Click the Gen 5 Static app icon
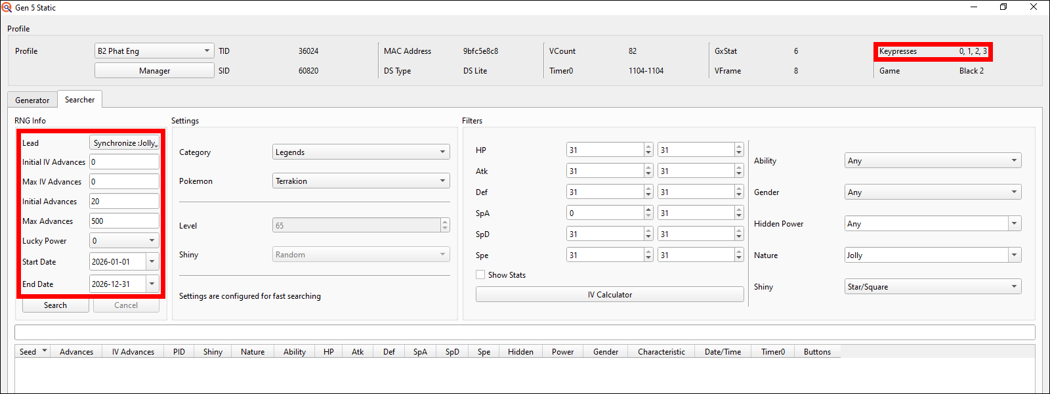This screenshot has height=394, width=1050. click(x=7, y=7)
